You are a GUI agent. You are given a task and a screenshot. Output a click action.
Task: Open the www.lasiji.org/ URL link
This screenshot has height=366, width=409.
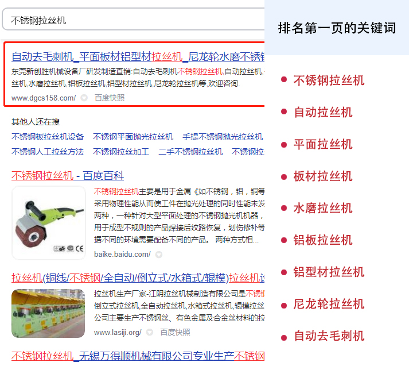[118, 332]
